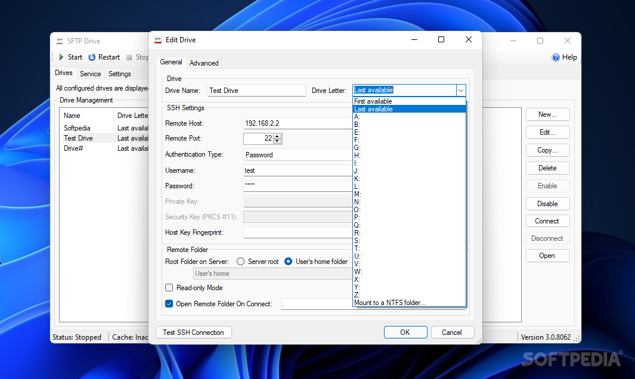Viewport: 635px width, 379px height.
Task: Click the Edit... button
Action: click(x=547, y=132)
